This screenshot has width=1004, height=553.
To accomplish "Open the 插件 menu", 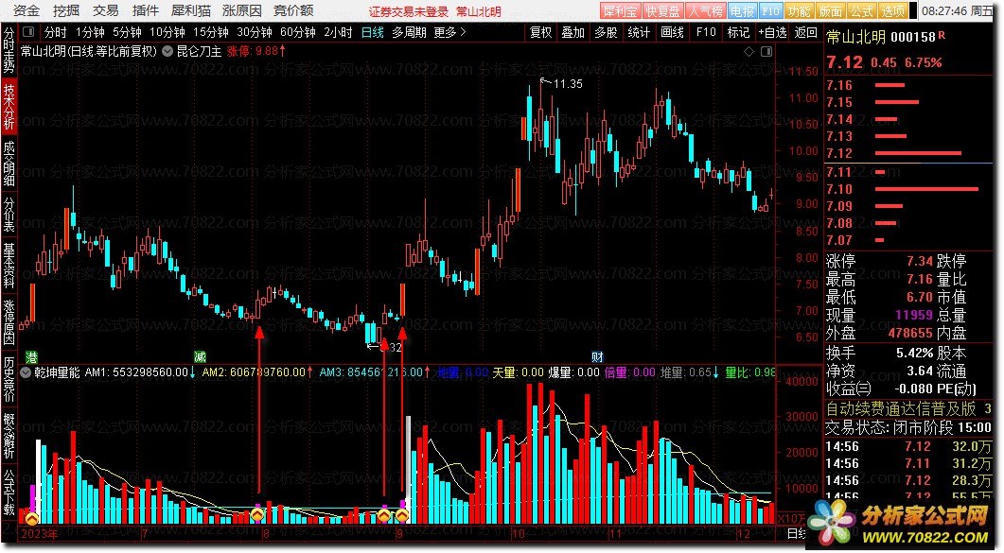I will click(146, 10).
